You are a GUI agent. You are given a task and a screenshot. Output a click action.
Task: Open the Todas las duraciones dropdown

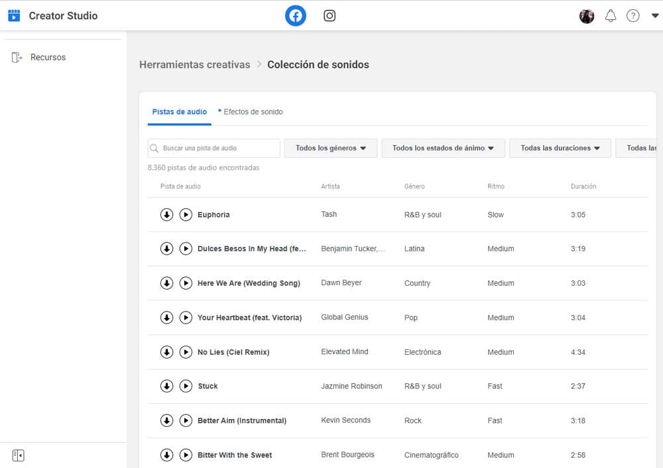pos(560,148)
